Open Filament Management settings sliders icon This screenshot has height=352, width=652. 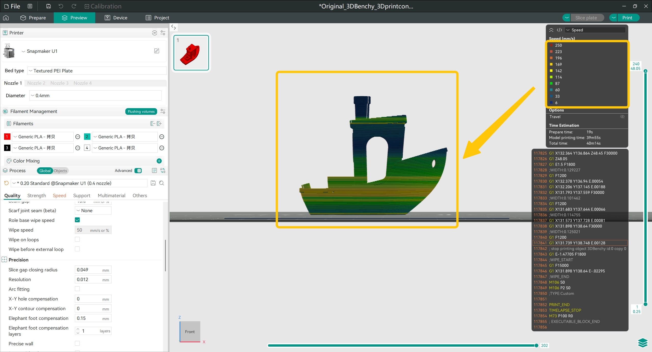coord(163,111)
